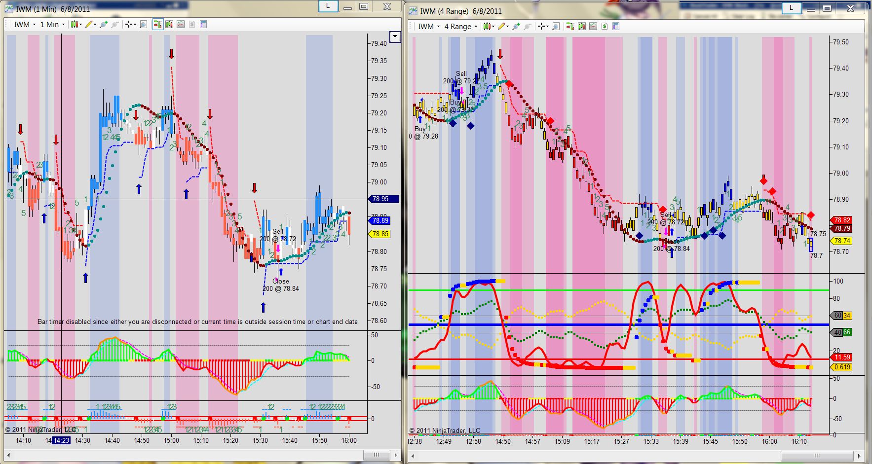
Task: Click the blue 78.89 price marker
Action: click(x=380, y=221)
